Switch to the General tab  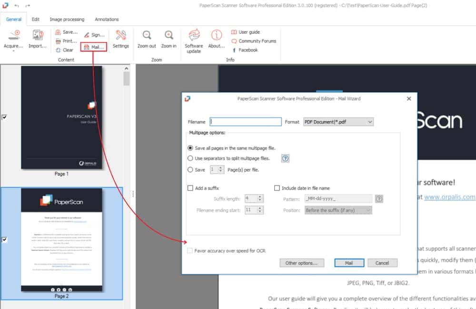[x=14, y=19]
